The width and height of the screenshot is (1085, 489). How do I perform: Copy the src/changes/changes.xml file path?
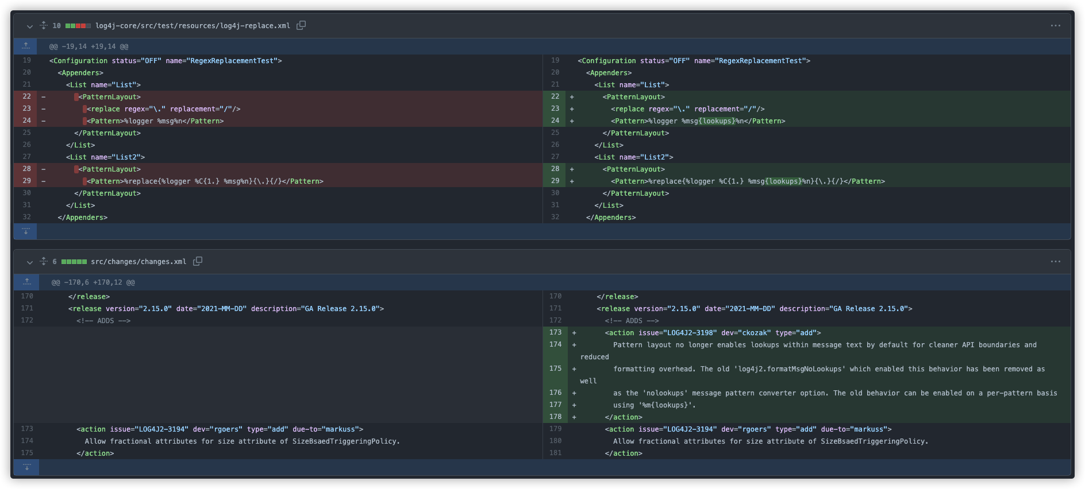click(x=198, y=261)
